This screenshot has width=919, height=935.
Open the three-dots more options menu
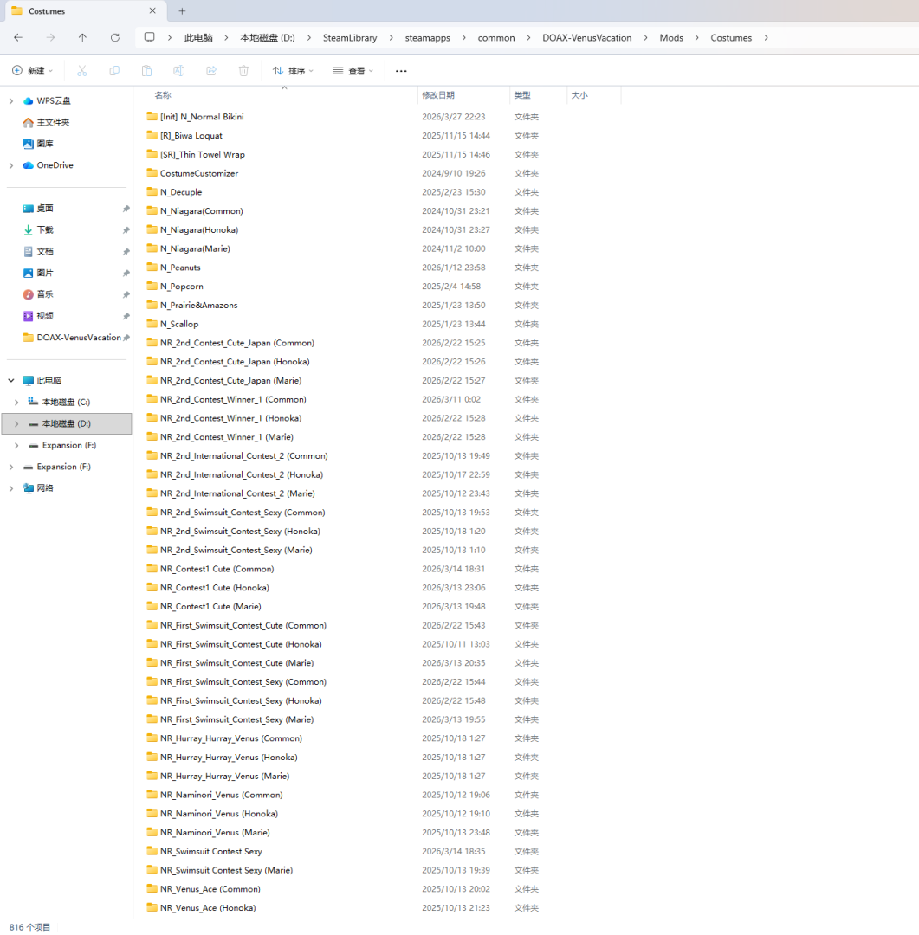tap(401, 71)
